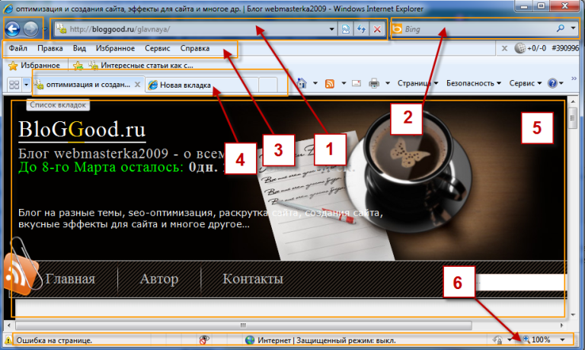
Task: Open the Главная page link
Action: pos(70,278)
